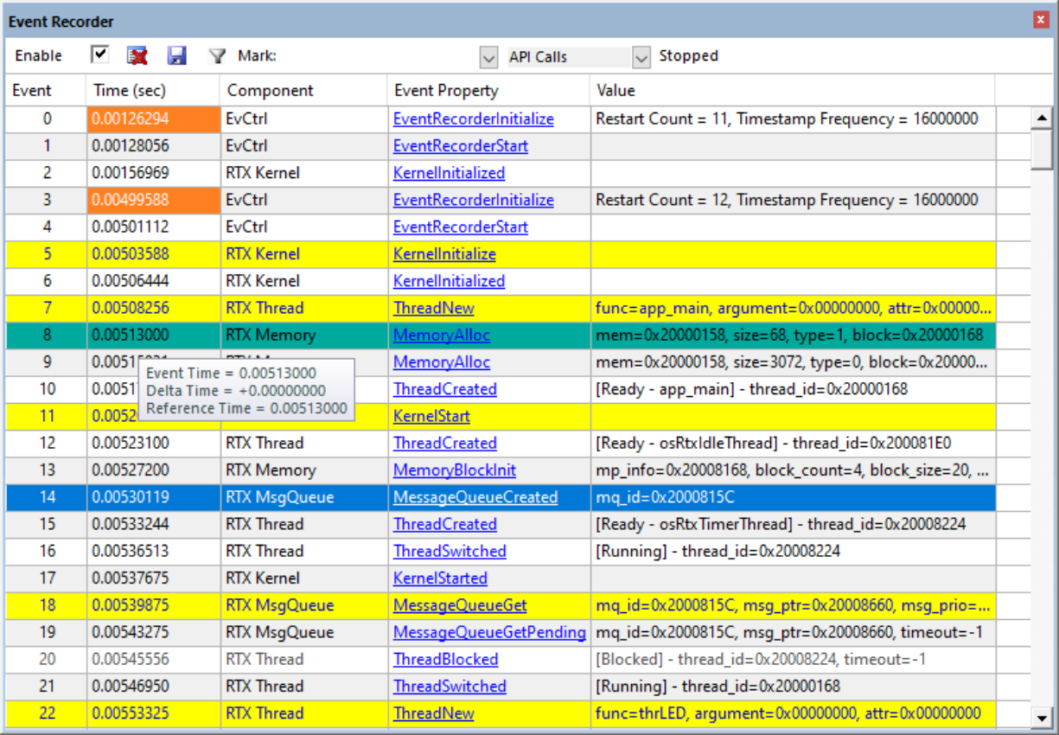Toggle the Enable checkbox

pos(100,55)
